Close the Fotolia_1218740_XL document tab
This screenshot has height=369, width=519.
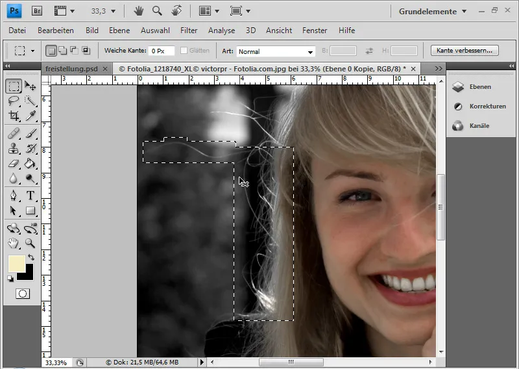click(413, 69)
